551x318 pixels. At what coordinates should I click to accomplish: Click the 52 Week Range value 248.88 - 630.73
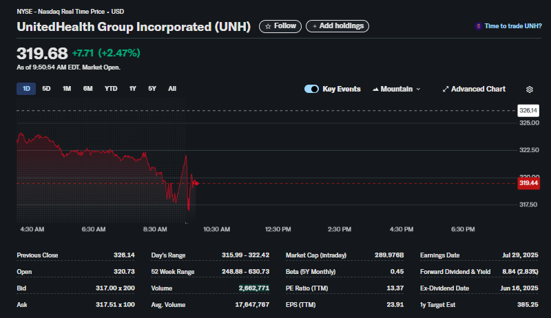[245, 272]
